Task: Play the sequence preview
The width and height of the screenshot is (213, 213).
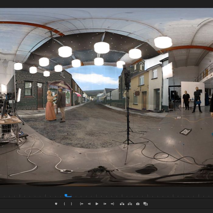Action: point(97,204)
